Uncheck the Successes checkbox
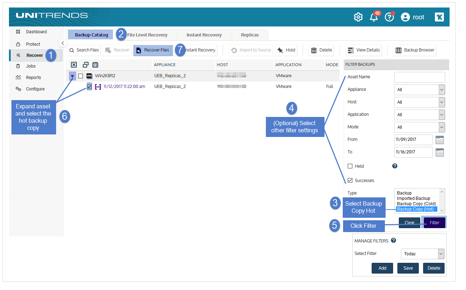 click(x=350, y=181)
